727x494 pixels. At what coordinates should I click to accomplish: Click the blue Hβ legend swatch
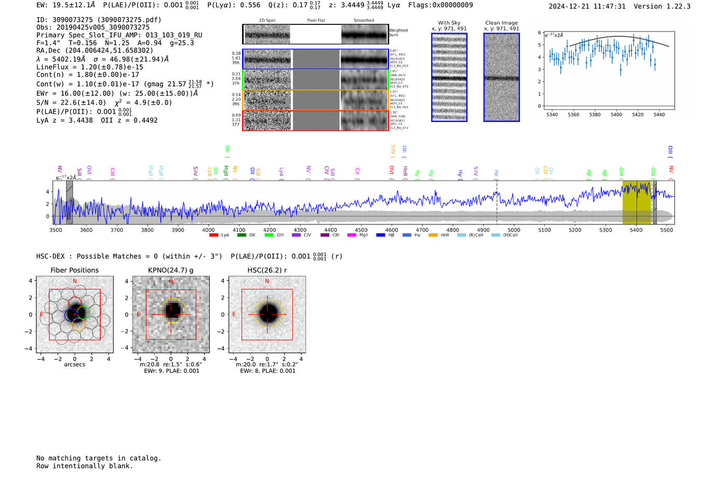pyautogui.click(x=381, y=235)
